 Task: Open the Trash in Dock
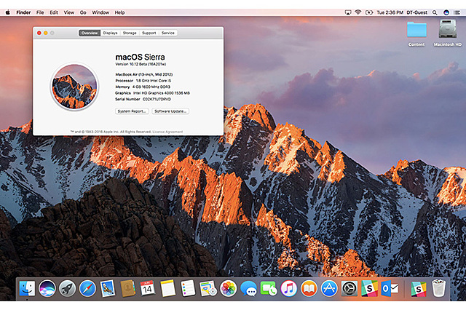pos(438,288)
